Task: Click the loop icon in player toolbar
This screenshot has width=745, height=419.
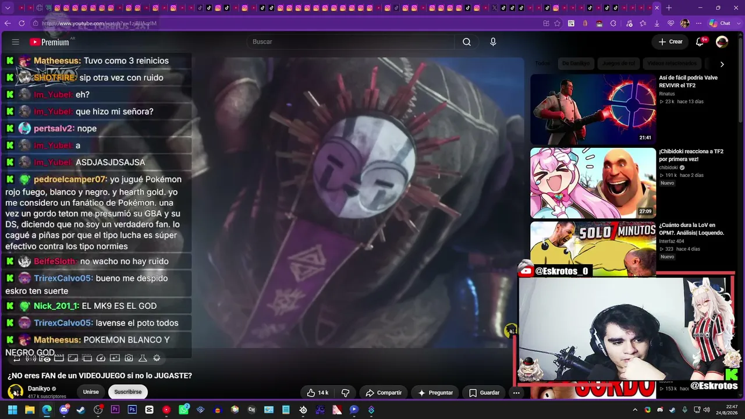Action: pyautogui.click(x=17, y=358)
